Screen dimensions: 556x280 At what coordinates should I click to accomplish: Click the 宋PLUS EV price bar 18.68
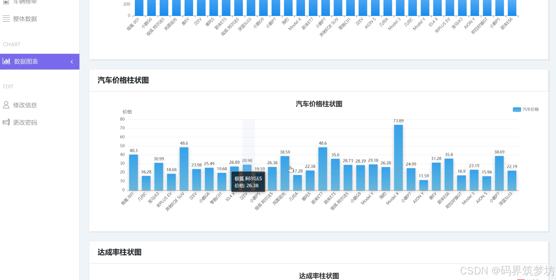tap(171, 182)
